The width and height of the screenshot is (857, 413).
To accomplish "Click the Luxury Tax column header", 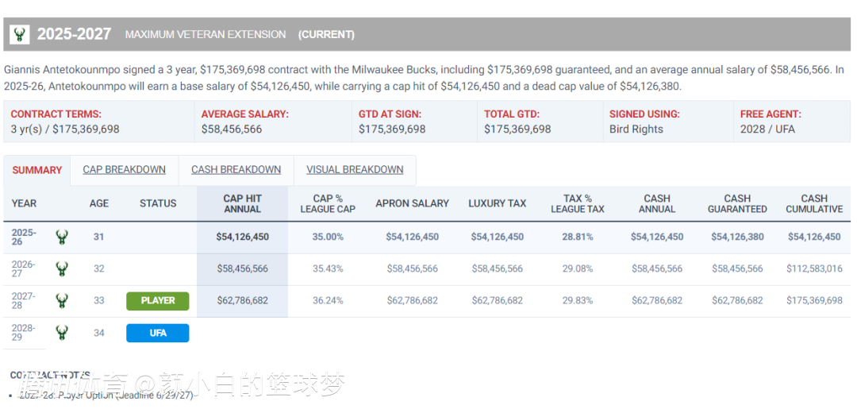I will click(497, 203).
